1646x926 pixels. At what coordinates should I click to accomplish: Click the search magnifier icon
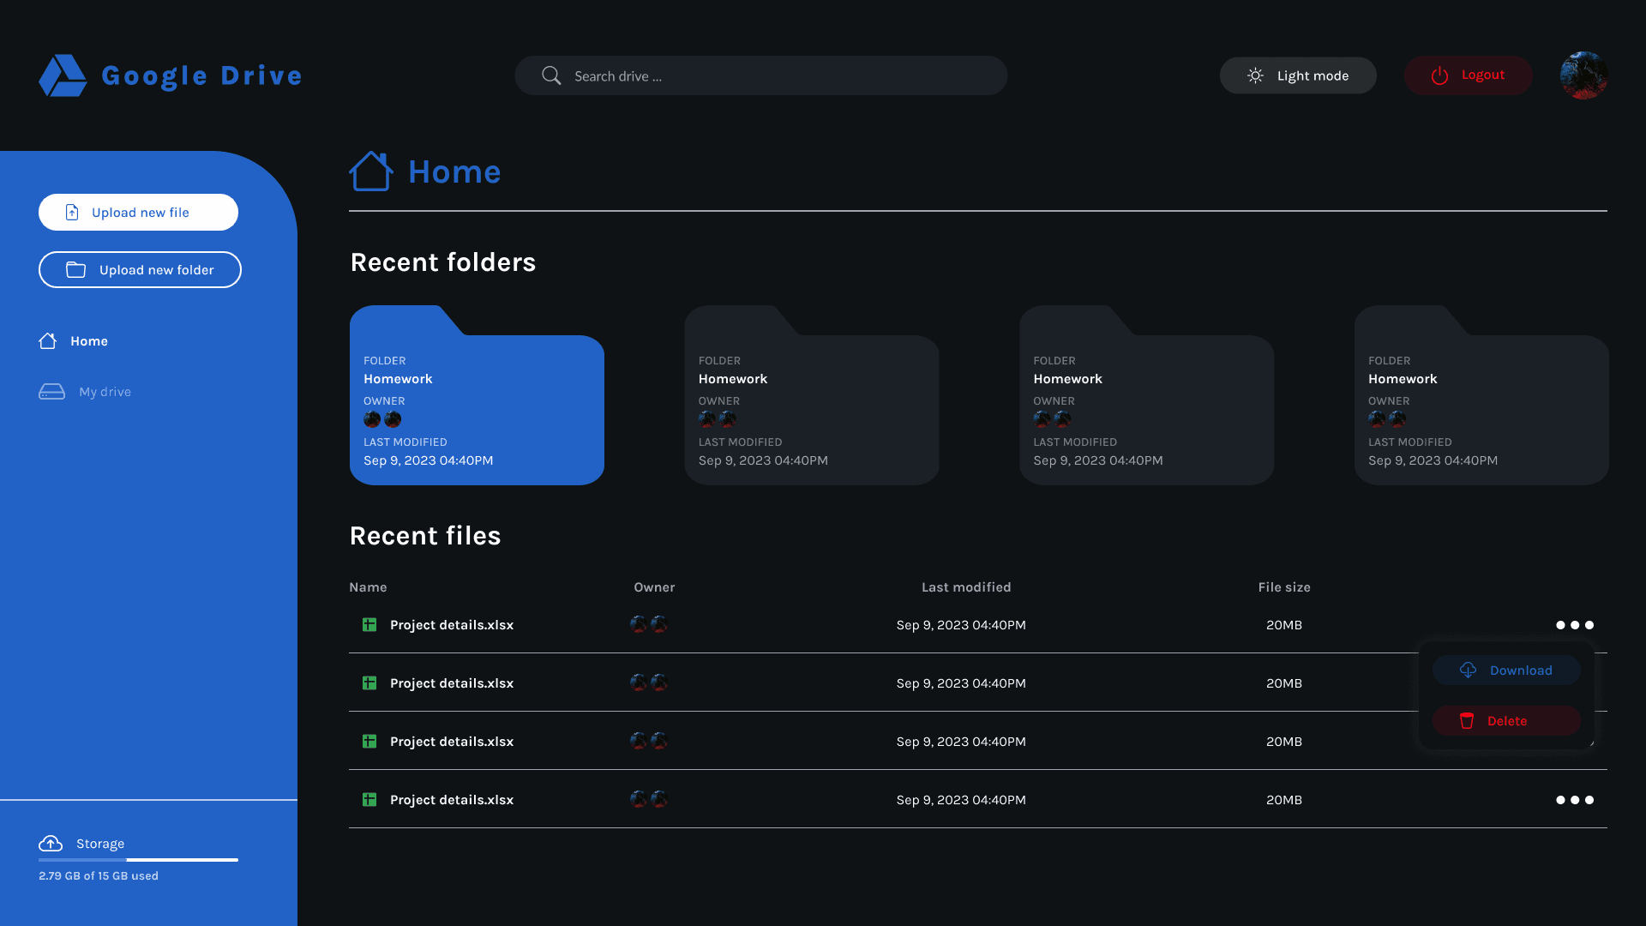coord(551,75)
